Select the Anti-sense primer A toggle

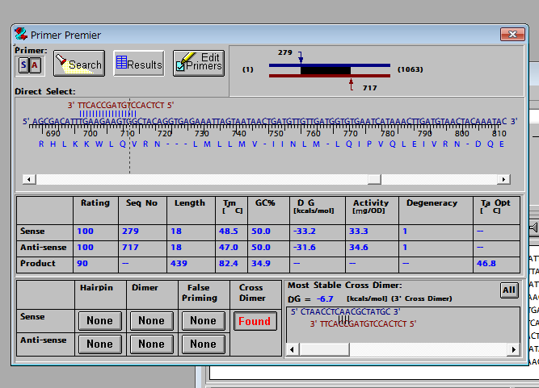pos(35,65)
